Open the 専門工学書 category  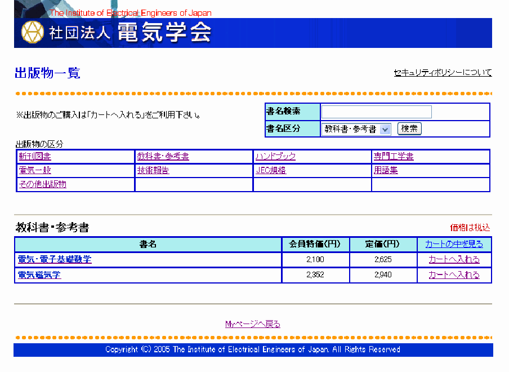pos(394,157)
